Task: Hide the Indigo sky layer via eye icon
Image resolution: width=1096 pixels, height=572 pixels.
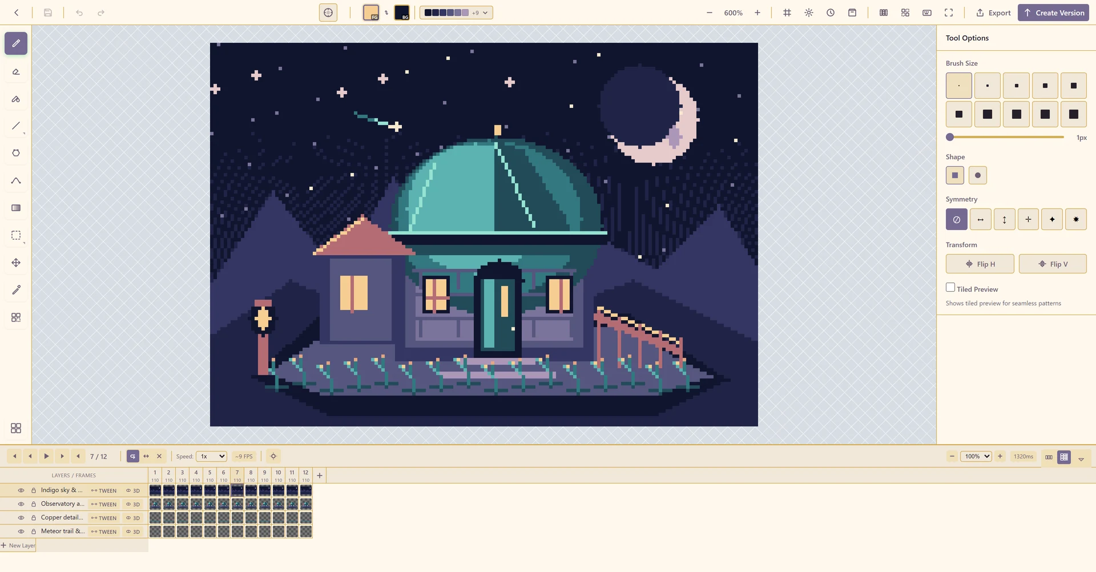Action: (21, 490)
